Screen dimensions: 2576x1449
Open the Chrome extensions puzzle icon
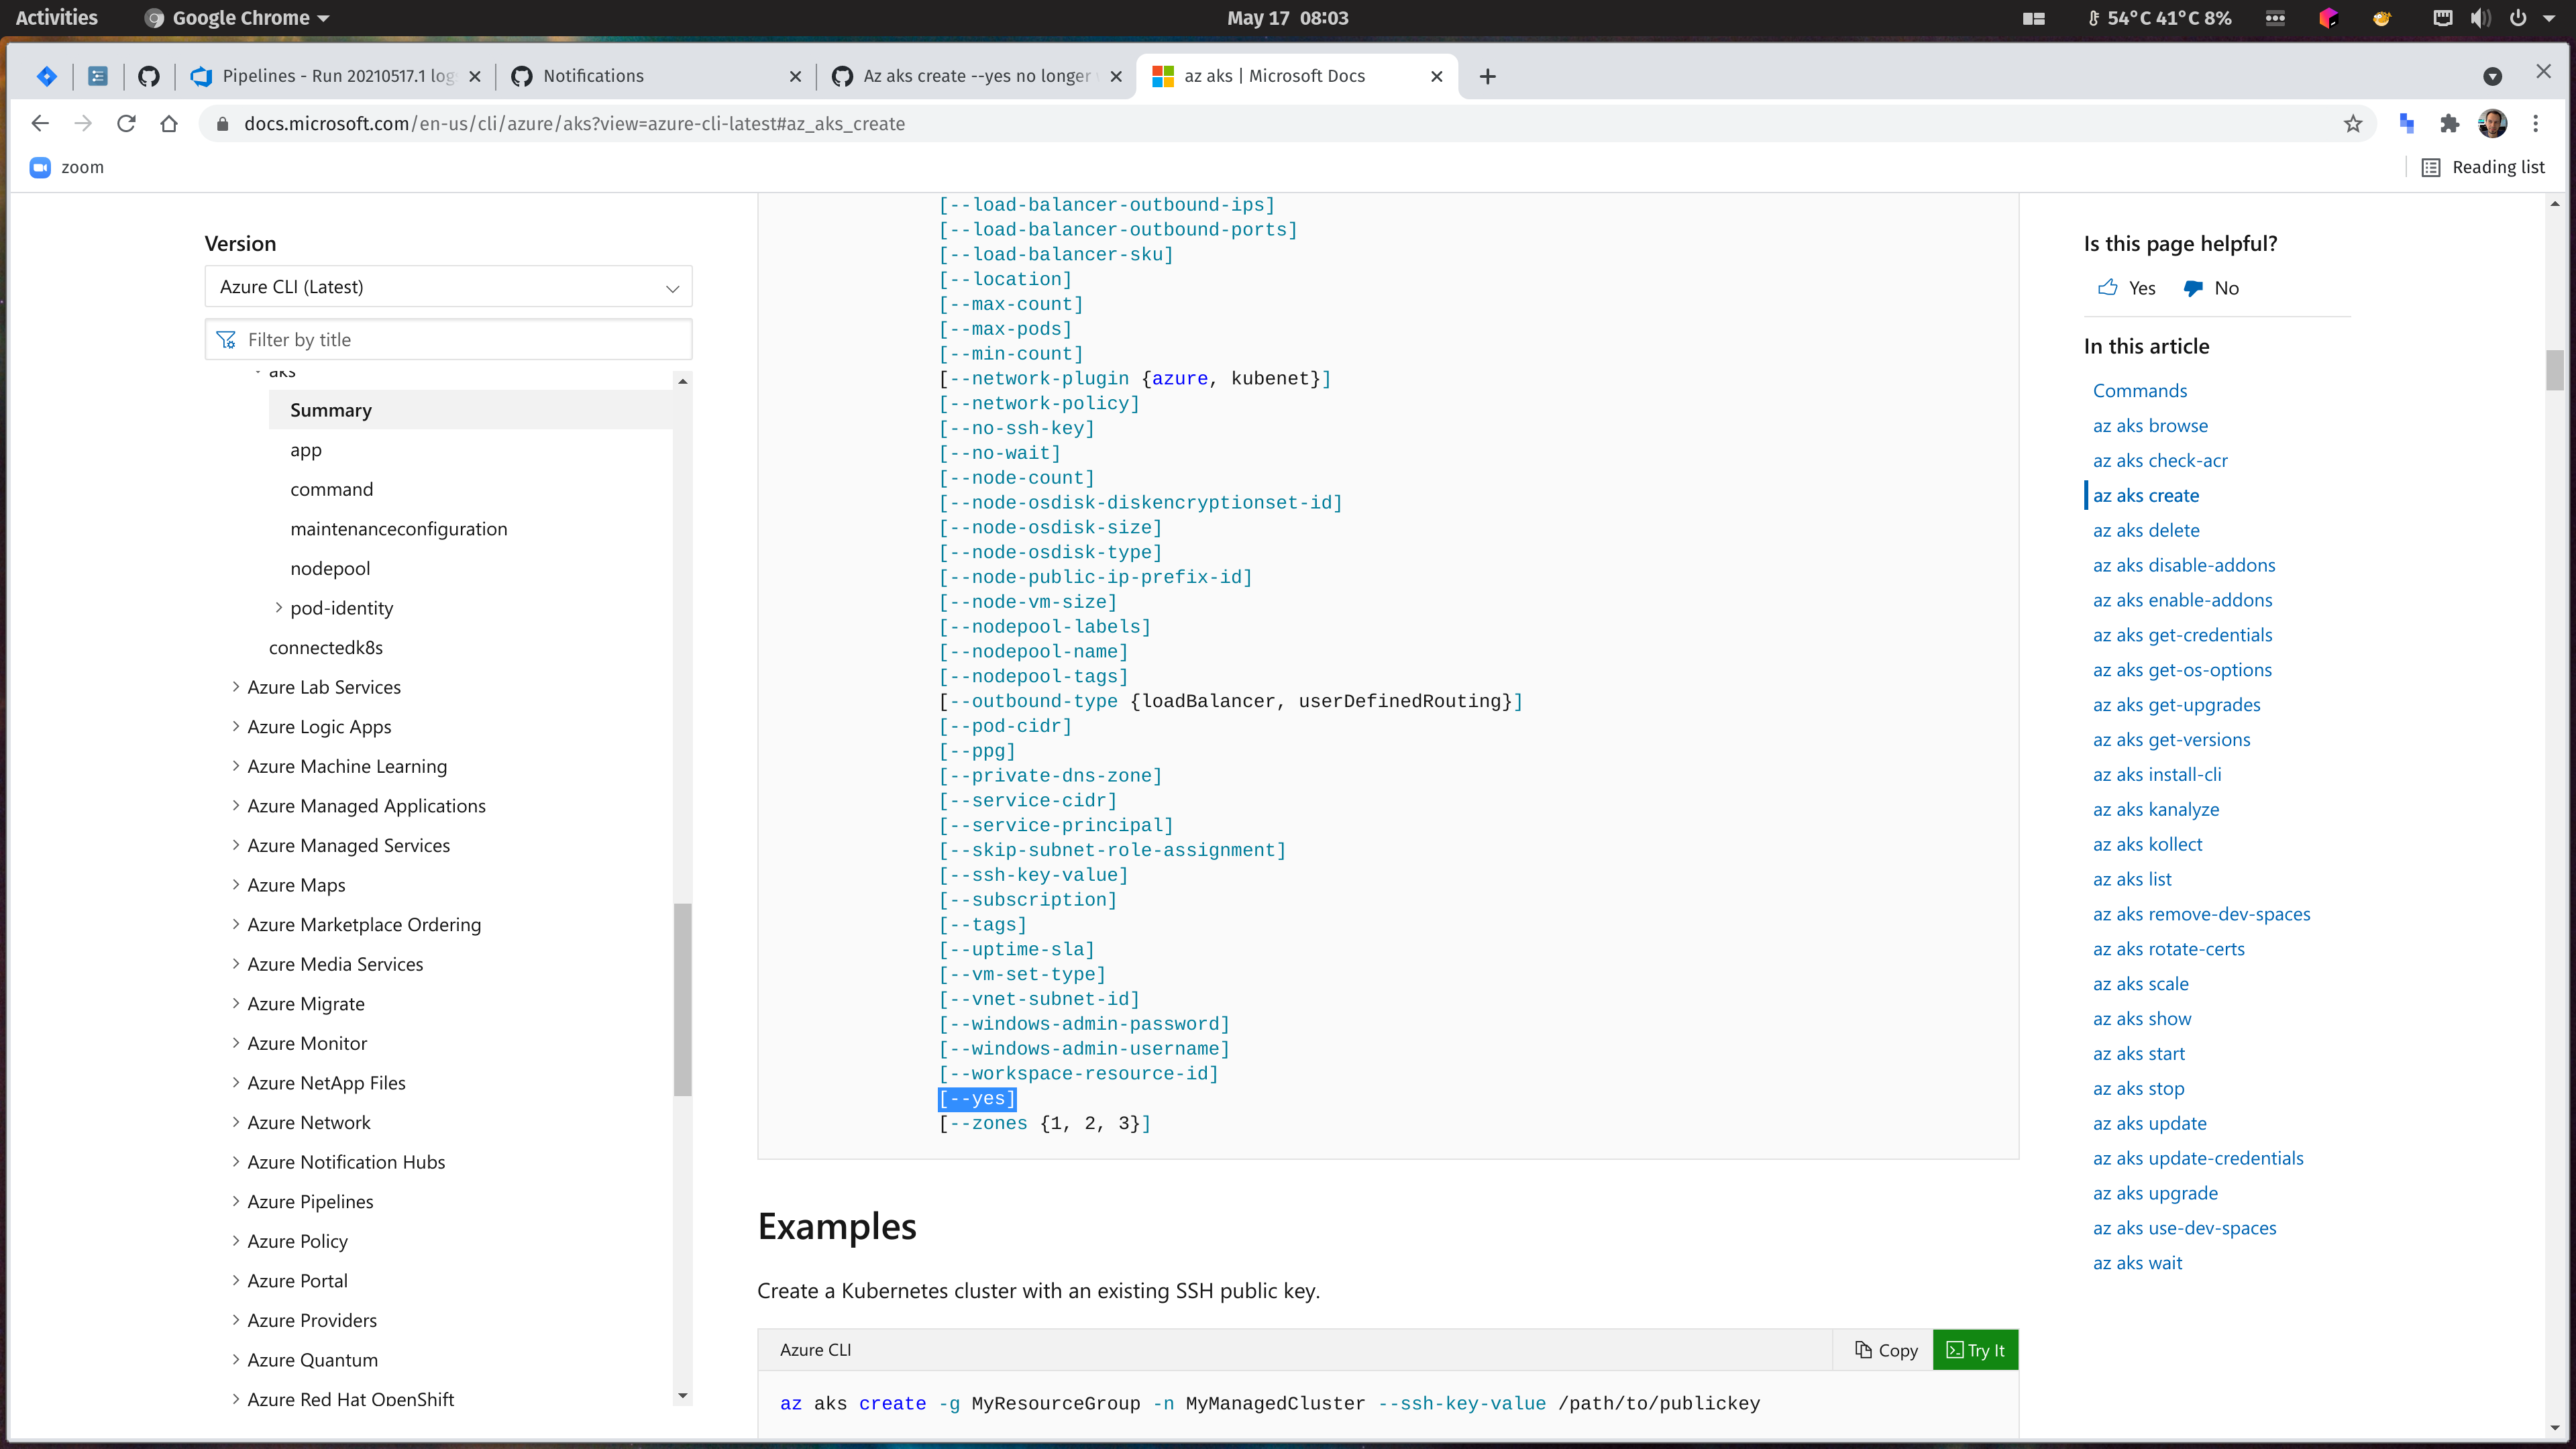pyautogui.click(x=2449, y=124)
